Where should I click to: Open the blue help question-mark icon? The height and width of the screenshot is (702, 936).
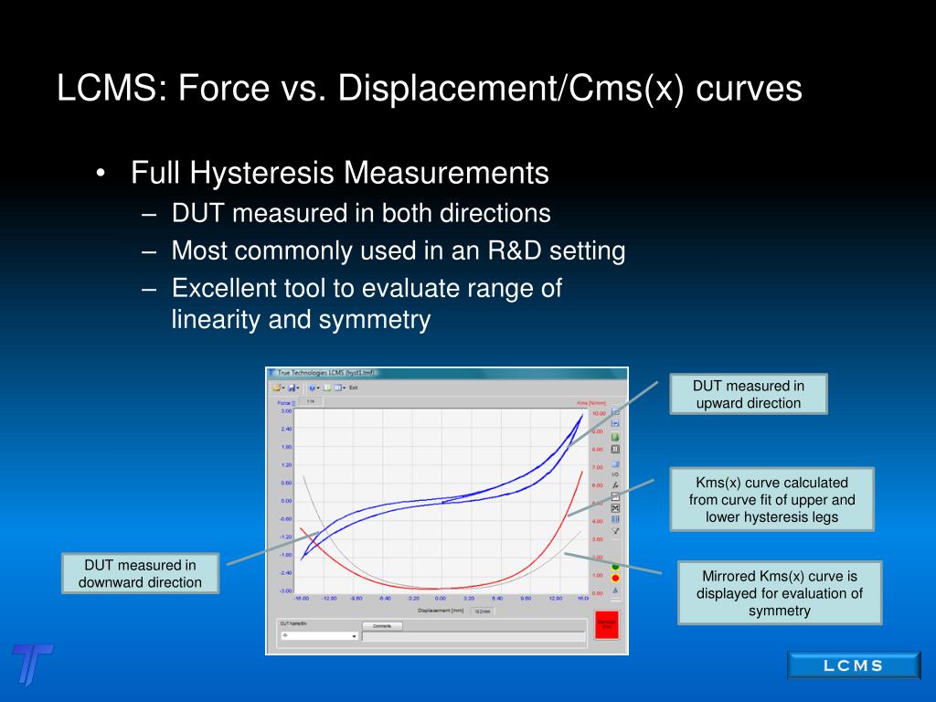(x=312, y=388)
